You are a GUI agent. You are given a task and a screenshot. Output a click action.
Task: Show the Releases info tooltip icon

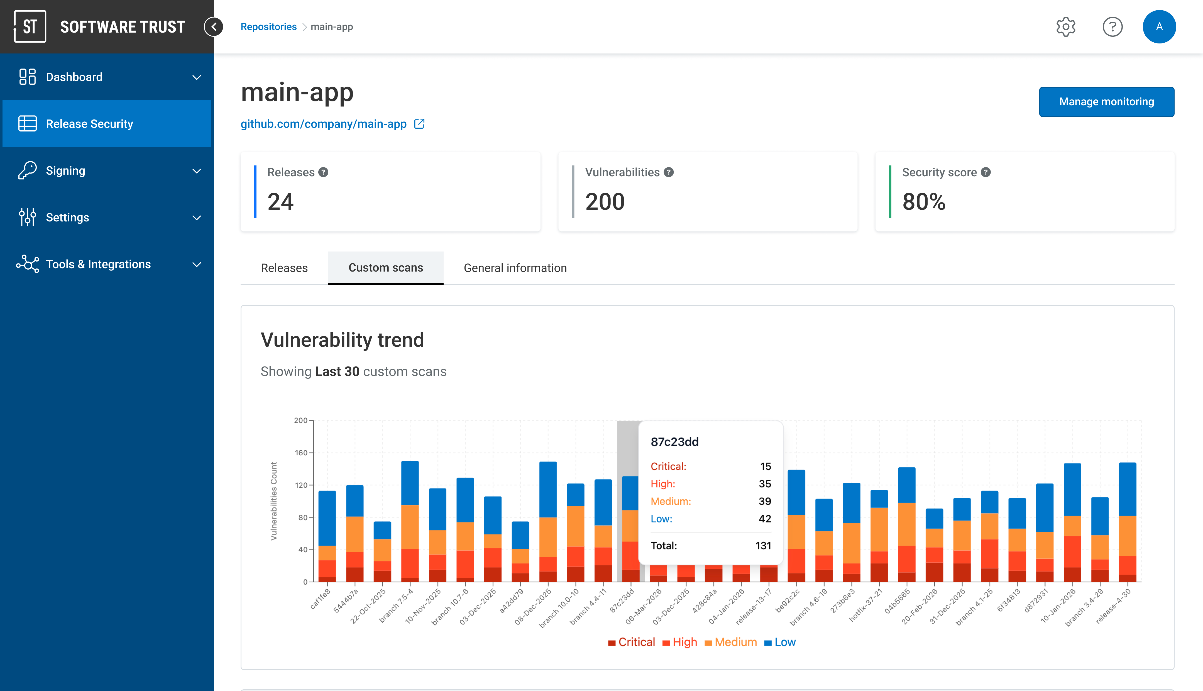click(x=324, y=172)
